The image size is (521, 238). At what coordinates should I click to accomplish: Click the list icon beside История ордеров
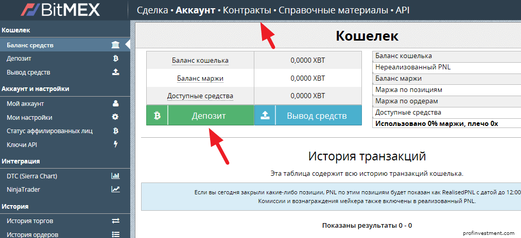pos(115,234)
